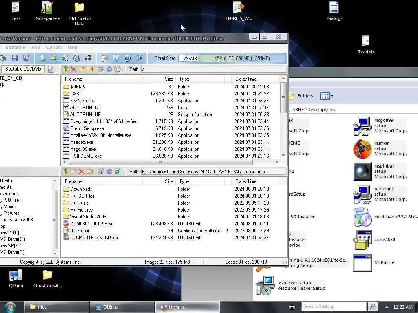Click gear Properties icon in image pane toolbar
This screenshot has width=418, height=313.
[109, 69]
